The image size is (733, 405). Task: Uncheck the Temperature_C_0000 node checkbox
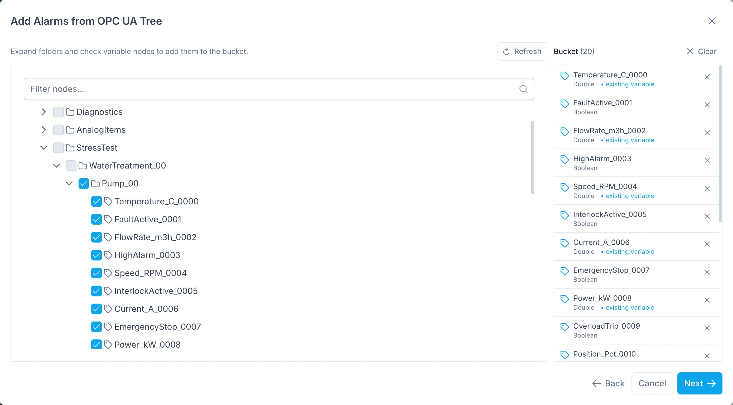pos(97,201)
